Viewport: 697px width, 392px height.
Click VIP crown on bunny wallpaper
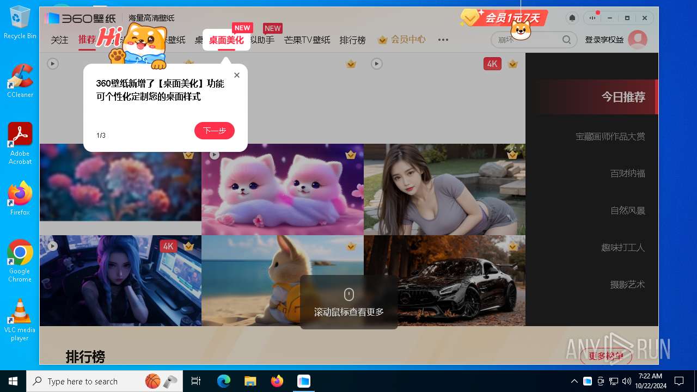[351, 246]
